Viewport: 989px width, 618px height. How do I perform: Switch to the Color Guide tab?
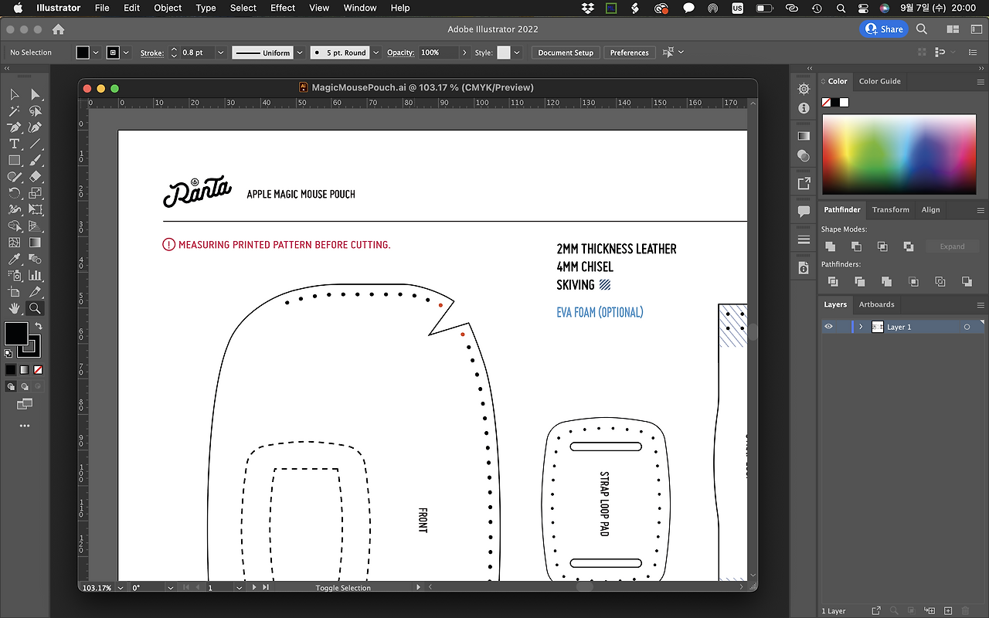point(879,81)
